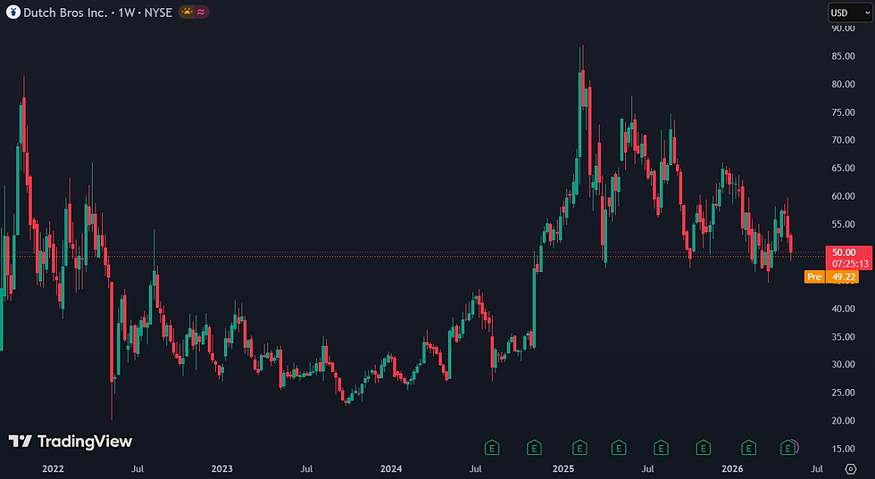Click the 85.00 price axis label
875x479 pixels.
pyautogui.click(x=843, y=56)
